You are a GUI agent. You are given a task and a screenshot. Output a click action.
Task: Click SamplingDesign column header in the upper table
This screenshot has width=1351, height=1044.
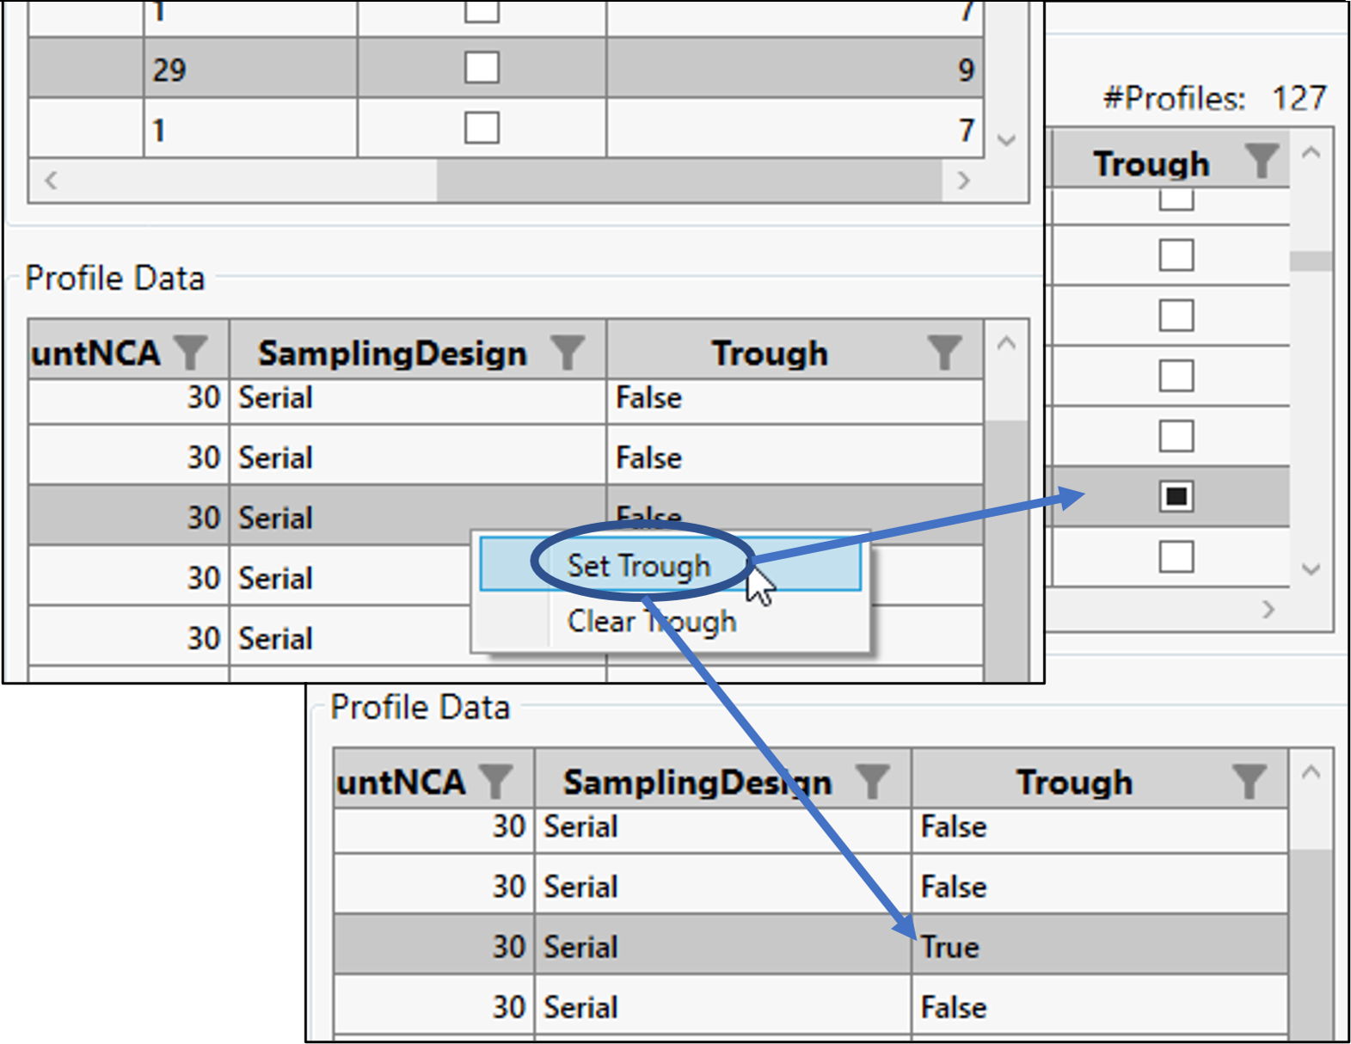(392, 353)
